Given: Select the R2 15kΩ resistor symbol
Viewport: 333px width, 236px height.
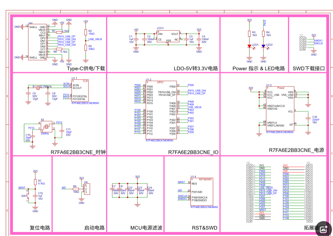Looking at the screenshot, I should [86, 32].
